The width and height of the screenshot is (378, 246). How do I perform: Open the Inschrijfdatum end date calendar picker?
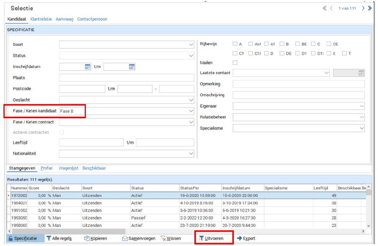point(132,67)
